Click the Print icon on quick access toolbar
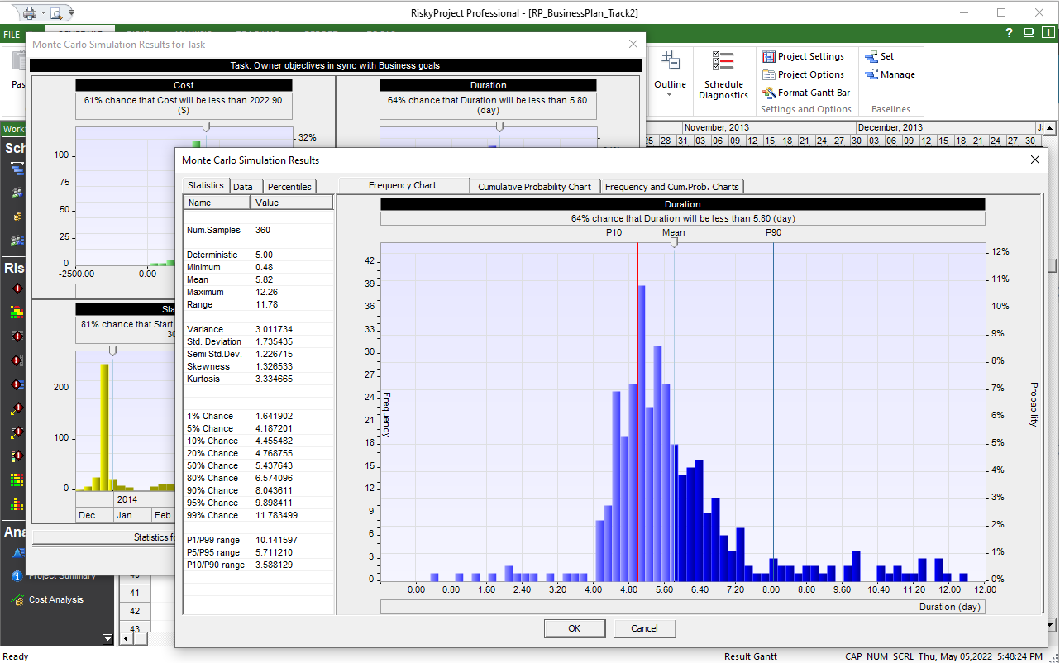The width and height of the screenshot is (1060, 663). tap(30, 13)
